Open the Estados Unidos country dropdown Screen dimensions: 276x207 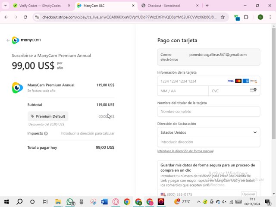click(209, 132)
